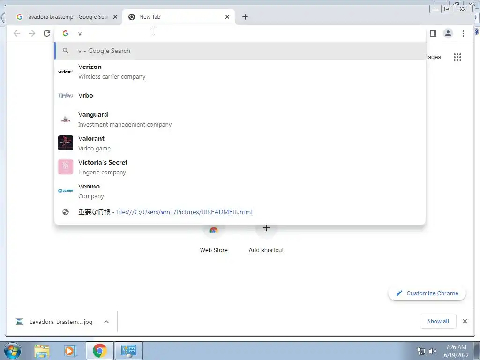This screenshot has height=360, width=480.
Task: Select the New Tab tab
Action: (179, 17)
